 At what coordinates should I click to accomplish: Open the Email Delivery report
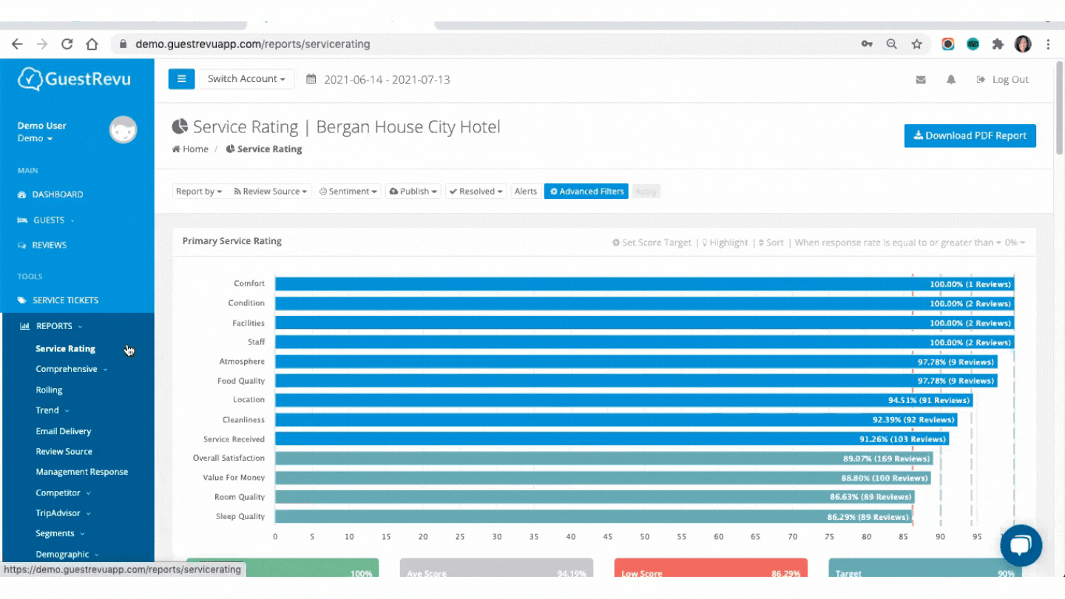pyautogui.click(x=64, y=431)
